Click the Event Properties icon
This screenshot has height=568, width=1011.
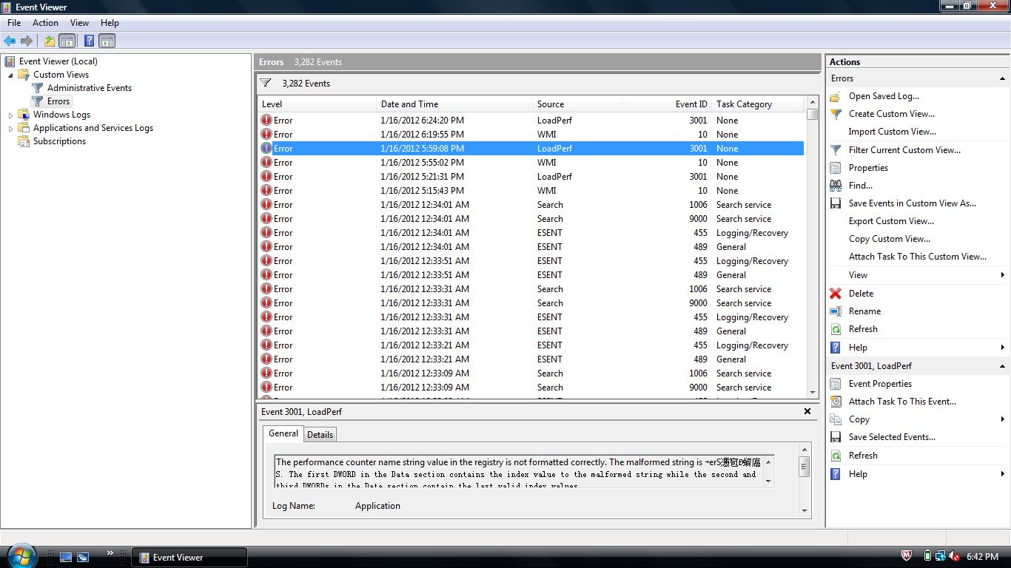[x=836, y=384]
